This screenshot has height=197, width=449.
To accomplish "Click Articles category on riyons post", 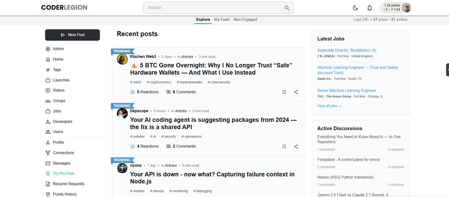I will tap(171, 166).
